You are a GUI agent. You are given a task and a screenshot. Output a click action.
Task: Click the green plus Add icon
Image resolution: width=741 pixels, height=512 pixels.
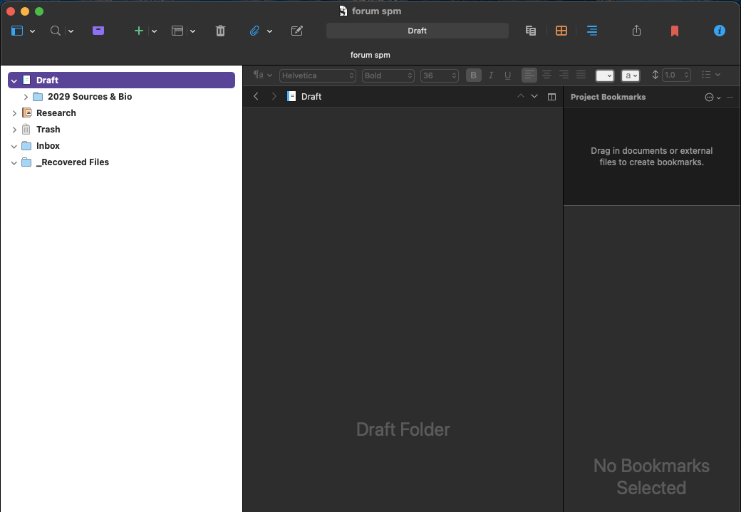(x=139, y=31)
